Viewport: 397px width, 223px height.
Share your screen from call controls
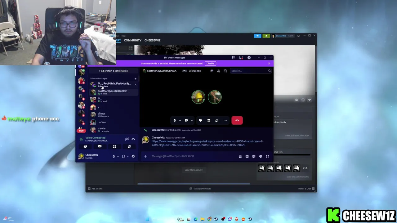click(x=201, y=120)
